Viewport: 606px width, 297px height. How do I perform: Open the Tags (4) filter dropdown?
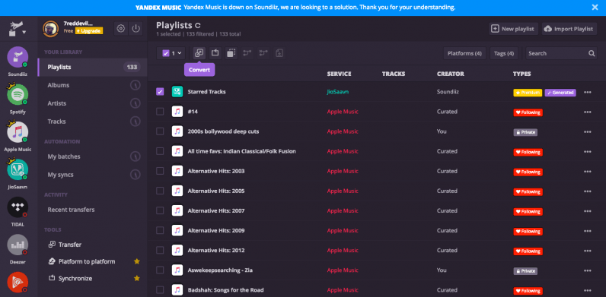504,53
